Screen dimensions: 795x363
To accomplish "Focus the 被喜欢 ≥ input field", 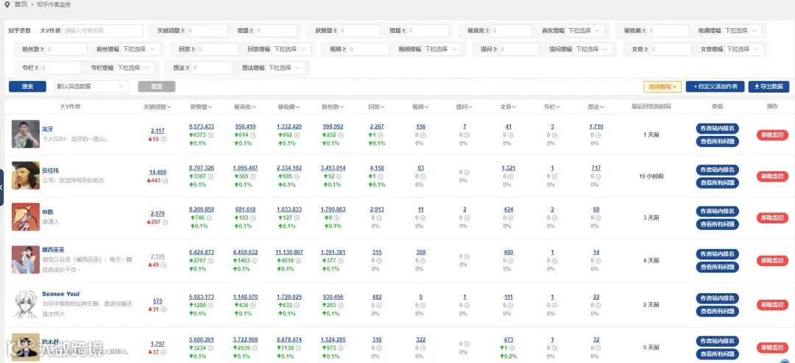I will [511, 30].
